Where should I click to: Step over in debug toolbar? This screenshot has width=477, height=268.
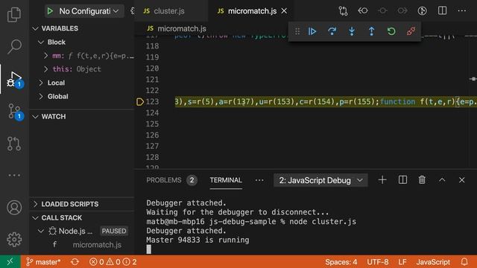[332, 31]
